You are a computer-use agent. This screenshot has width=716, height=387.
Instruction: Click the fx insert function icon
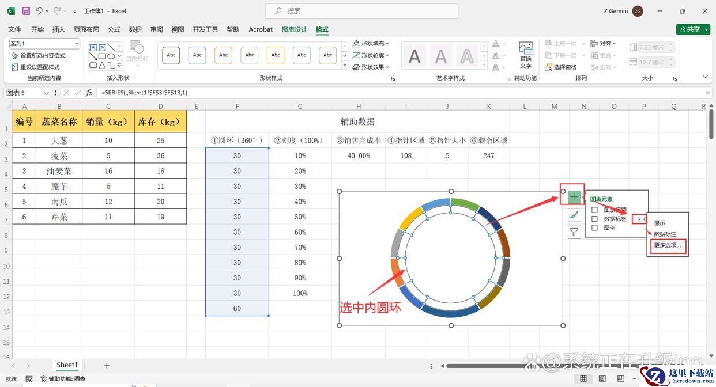point(89,93)
